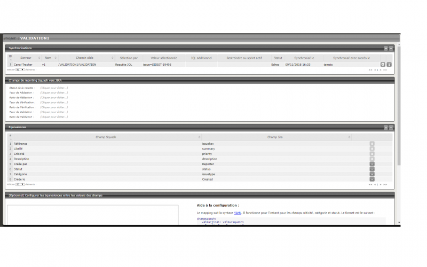
Task: Go to previous page of Synchronisations table
Action: pos(375,70)
